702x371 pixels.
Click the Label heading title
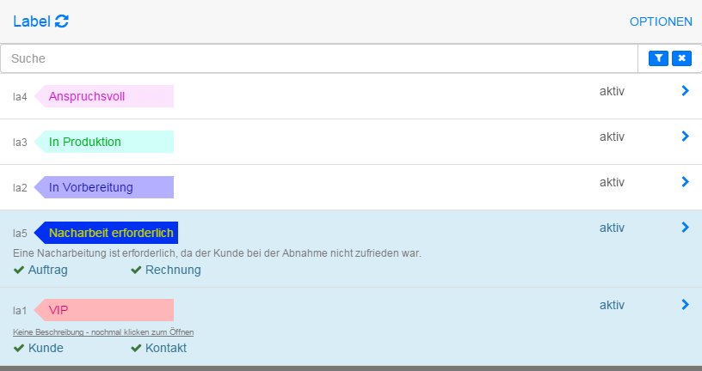click(32, 21)
